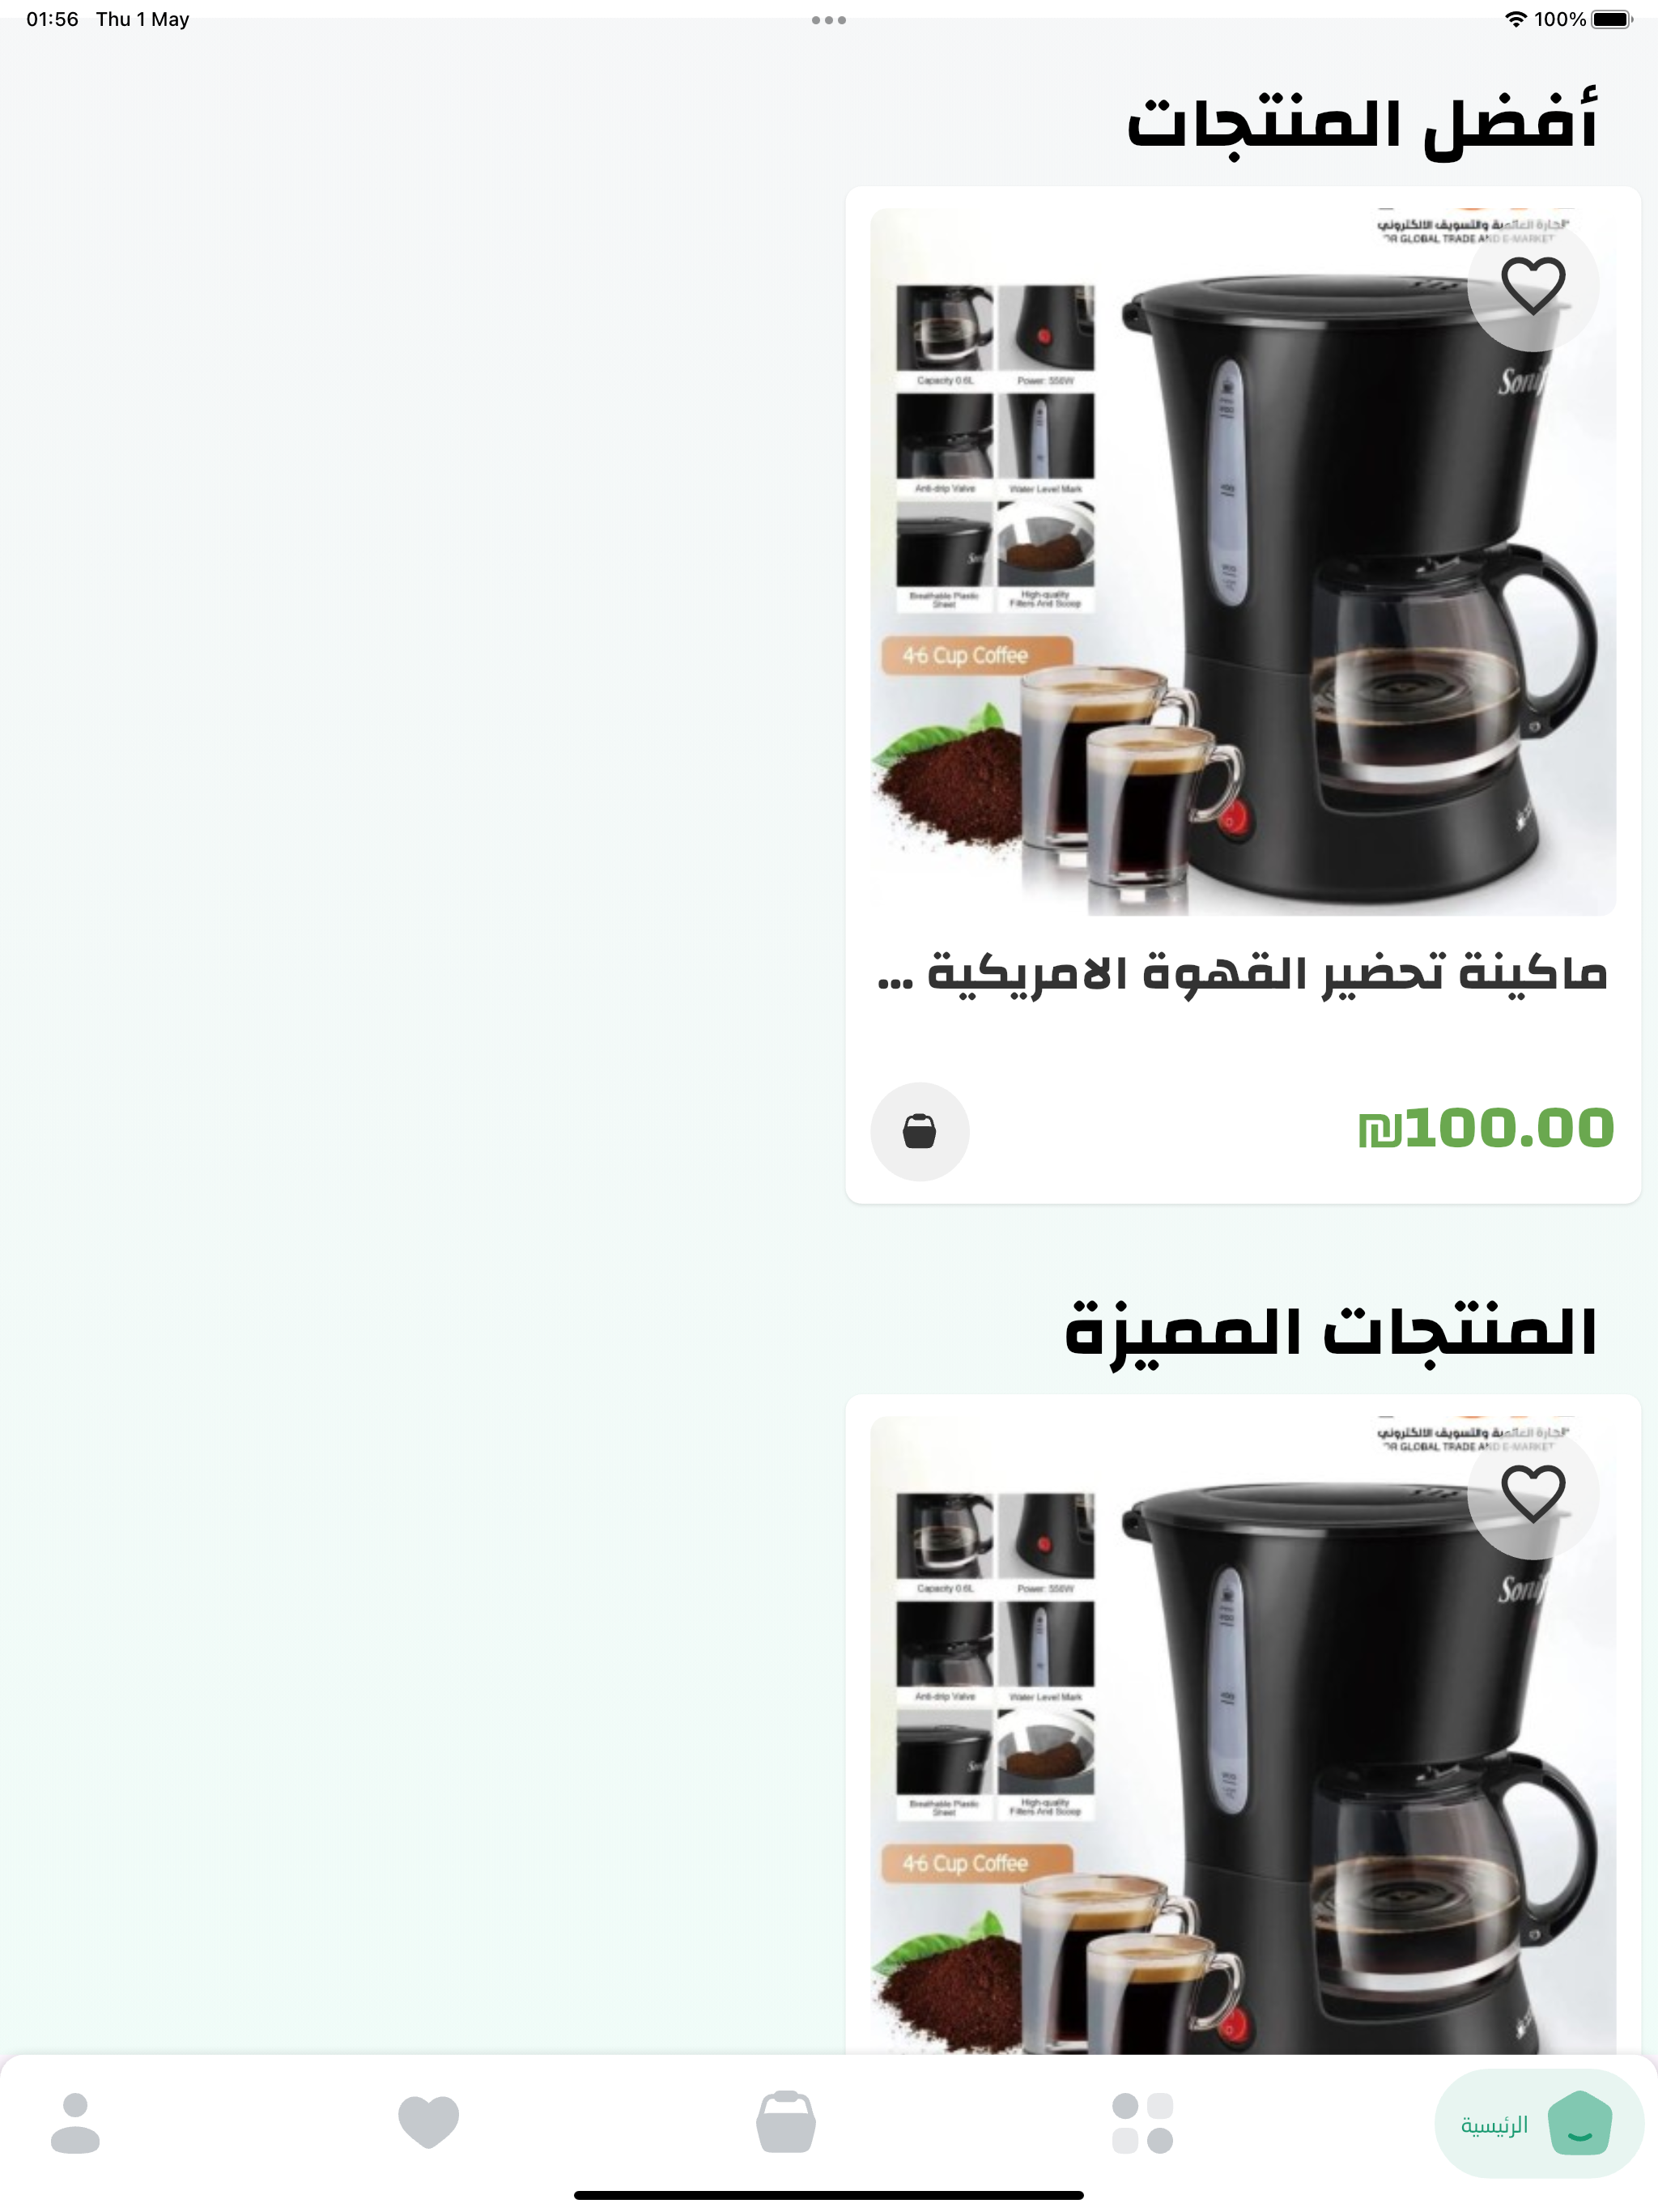Open the shopping basket tab

click(786, 2121)
